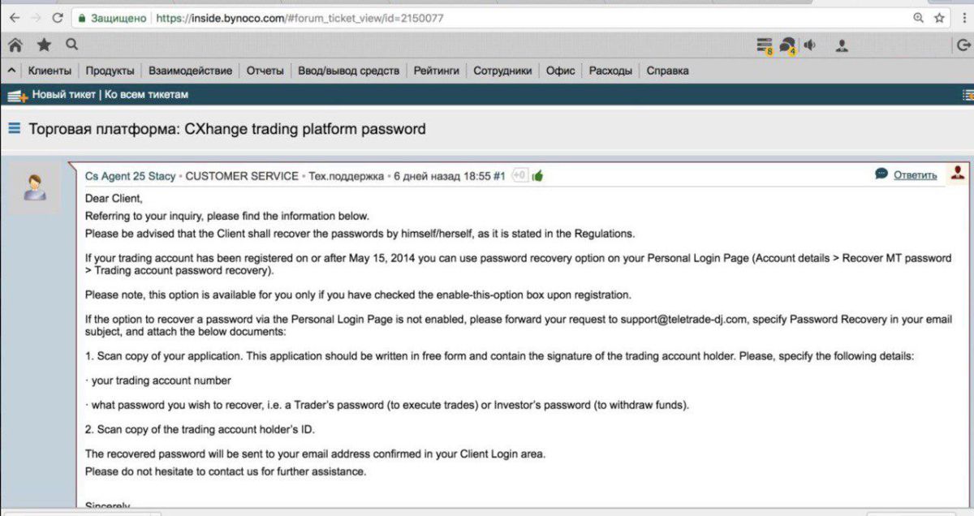The image size is (974, 516).
Task: Expand the ticket header menu icon
Action: tap(14, 128)
